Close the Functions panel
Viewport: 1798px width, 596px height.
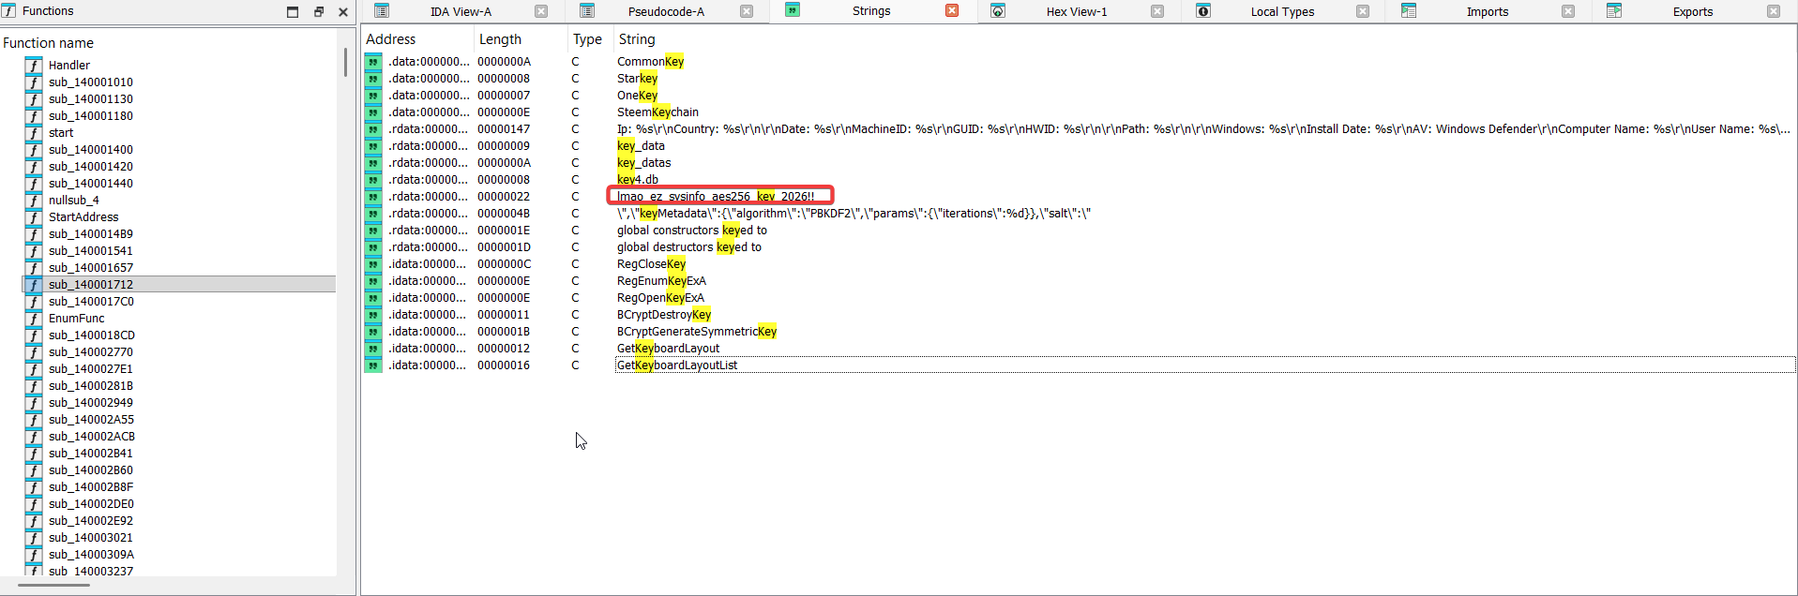[343, 11]
